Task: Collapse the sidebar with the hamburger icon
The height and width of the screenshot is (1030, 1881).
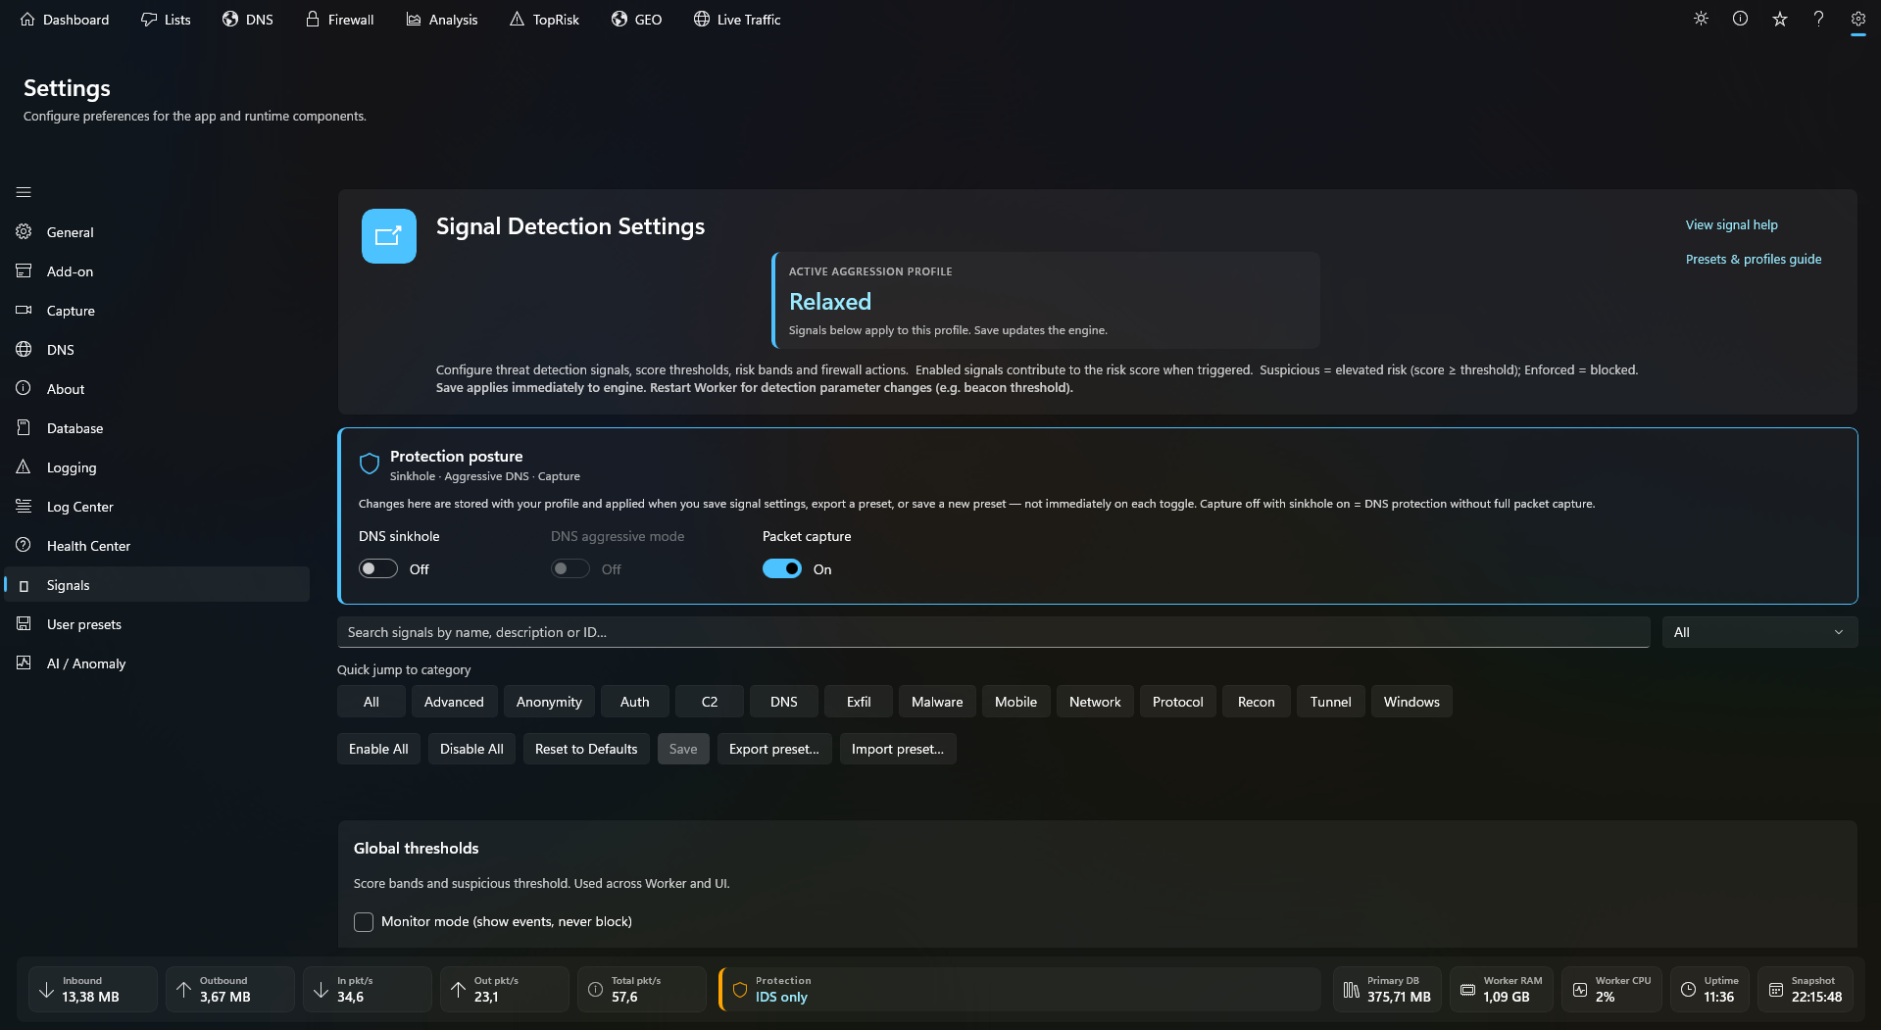Action: (x=24, y=192)
